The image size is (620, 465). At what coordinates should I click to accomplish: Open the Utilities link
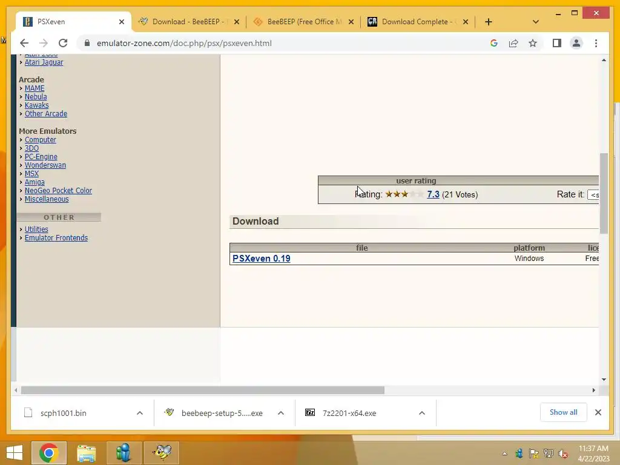[36, 229]
